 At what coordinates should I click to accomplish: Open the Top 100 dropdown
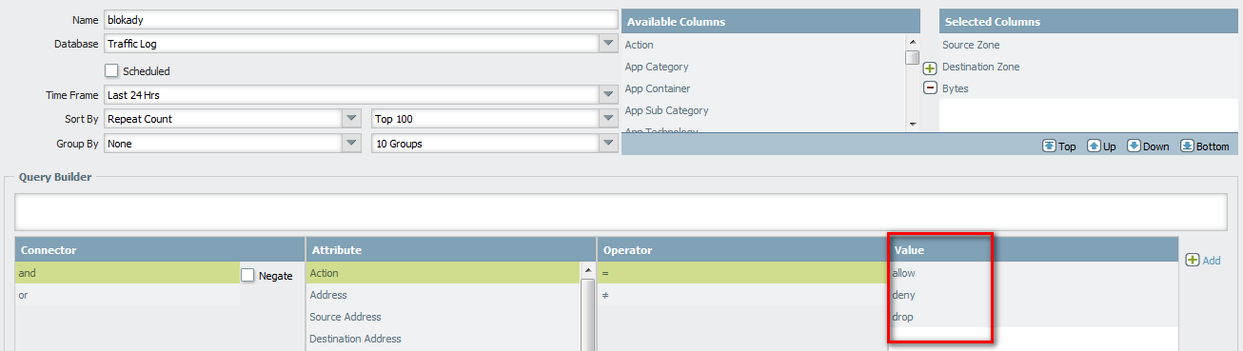pos(607,119)
